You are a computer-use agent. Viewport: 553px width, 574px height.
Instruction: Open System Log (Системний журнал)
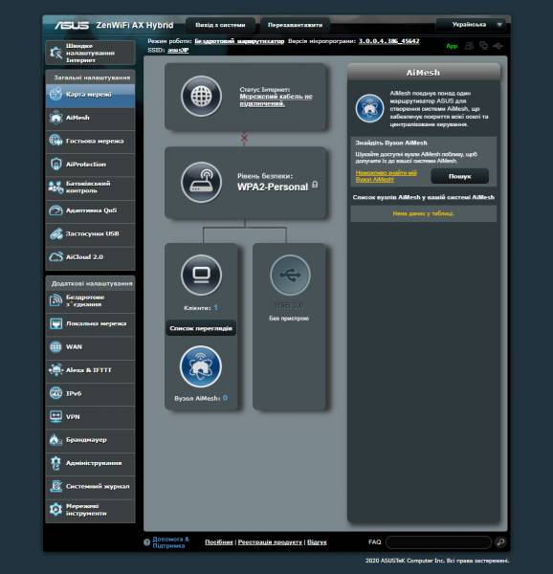coord(90,487)
